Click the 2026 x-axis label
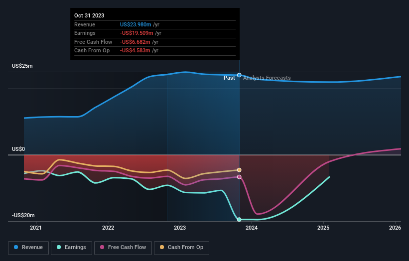The height and width of the screenshot is (261, 409). click(x=395, y=228)
